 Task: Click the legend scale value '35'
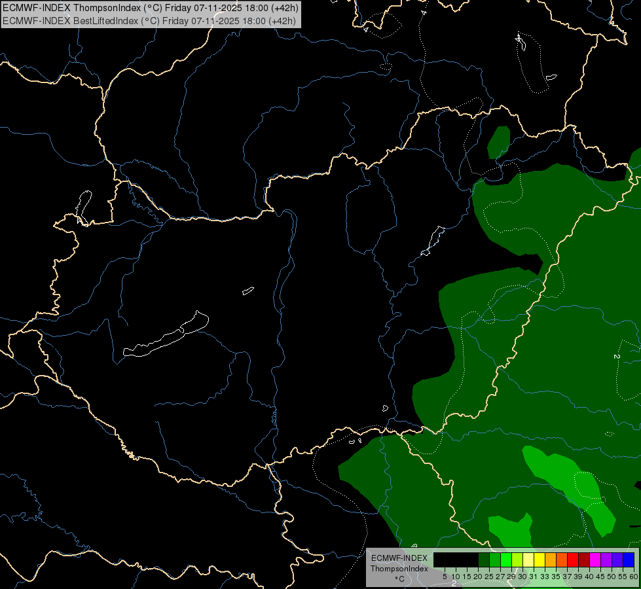pos(556,577)
